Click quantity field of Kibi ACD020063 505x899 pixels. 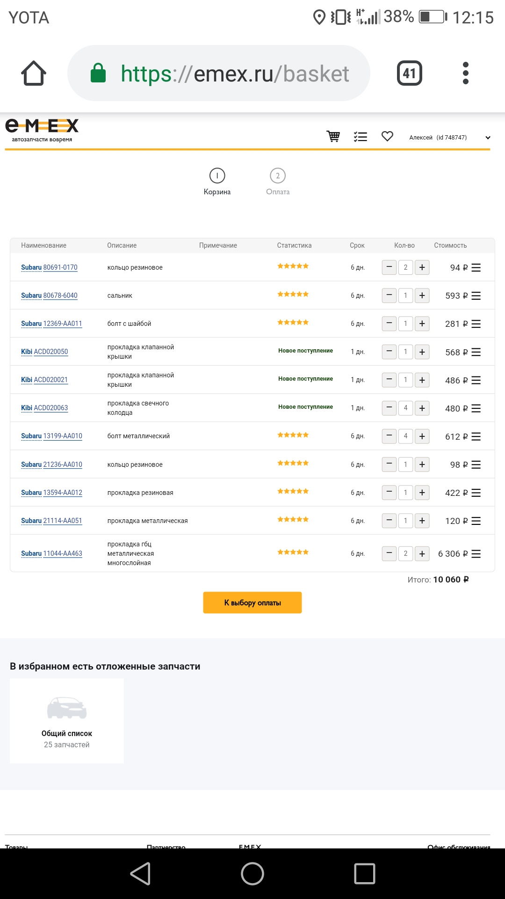405,408
